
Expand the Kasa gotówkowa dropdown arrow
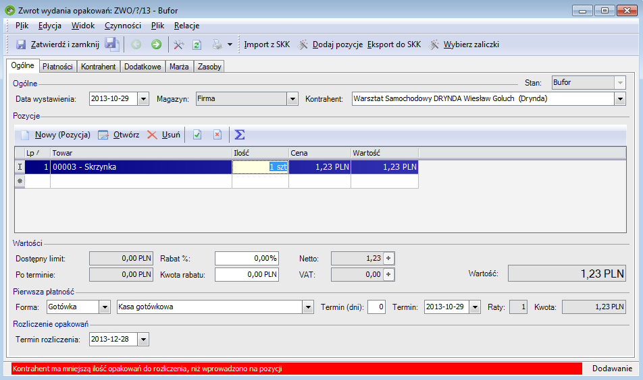(308, 307)
